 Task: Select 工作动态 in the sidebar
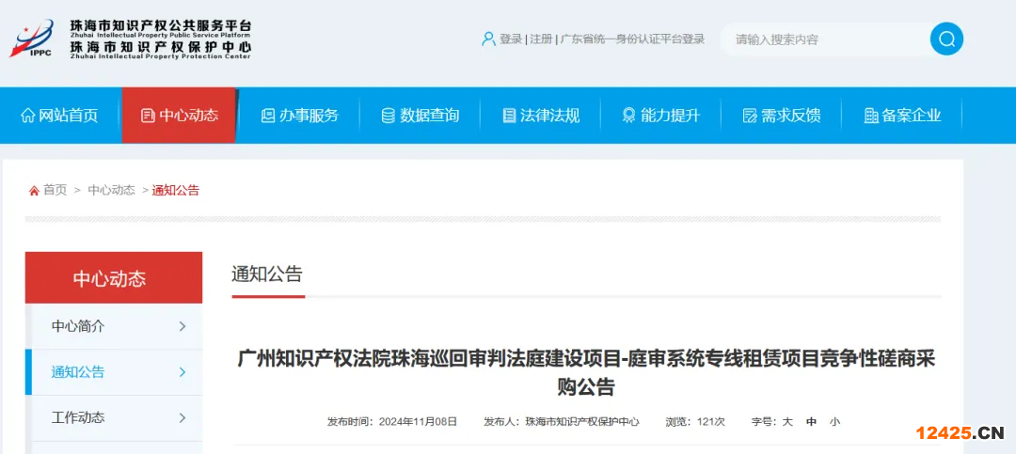(114, 417)
